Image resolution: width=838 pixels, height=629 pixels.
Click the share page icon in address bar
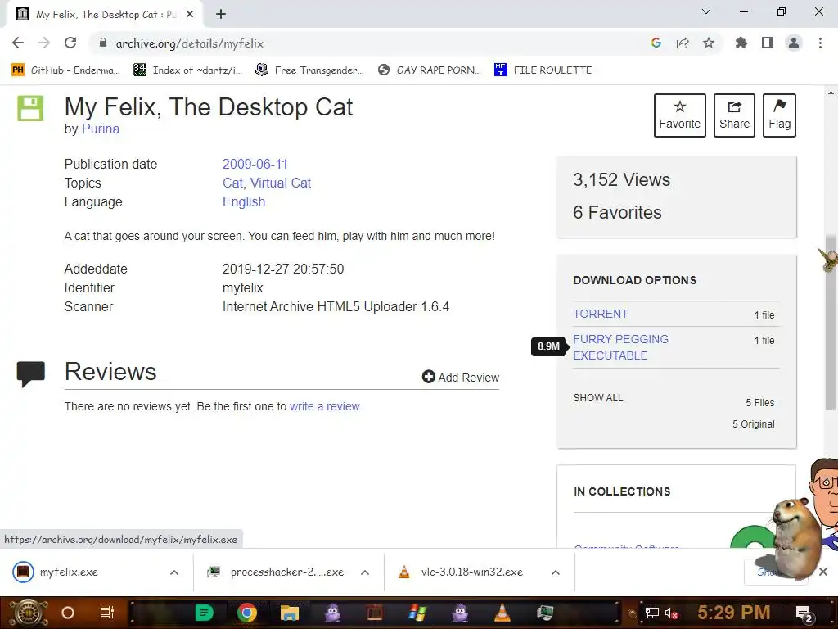(683, 43)
